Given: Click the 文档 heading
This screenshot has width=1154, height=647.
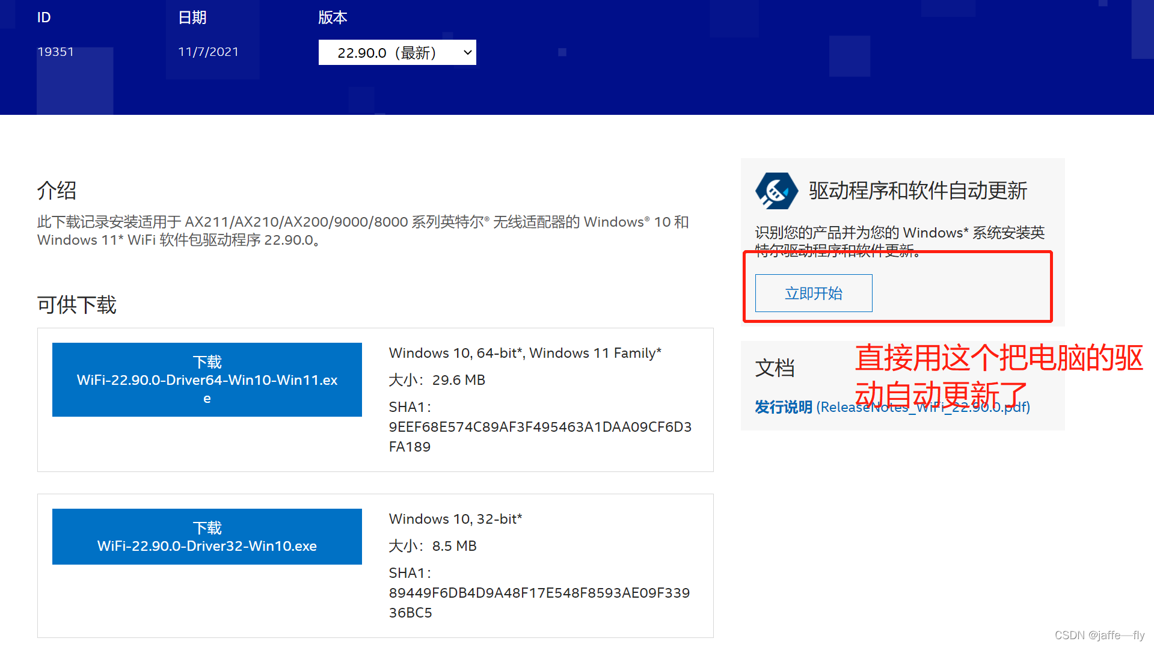Looking at the screenshot, I should coord(775,367).
